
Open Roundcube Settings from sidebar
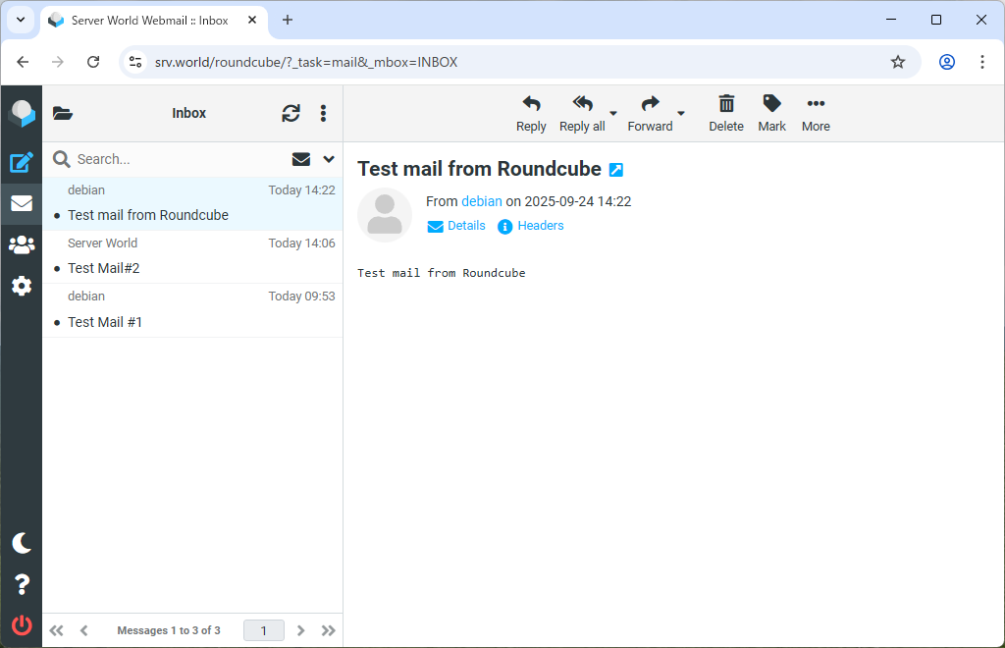pyautogui.click(x=22, y=286)
